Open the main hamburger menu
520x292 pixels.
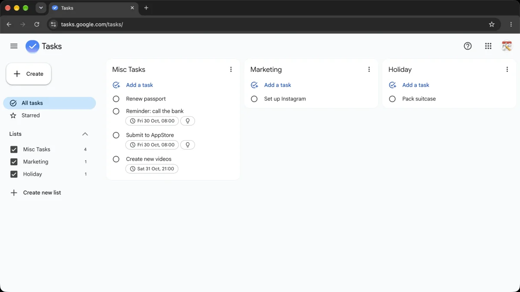14,46
